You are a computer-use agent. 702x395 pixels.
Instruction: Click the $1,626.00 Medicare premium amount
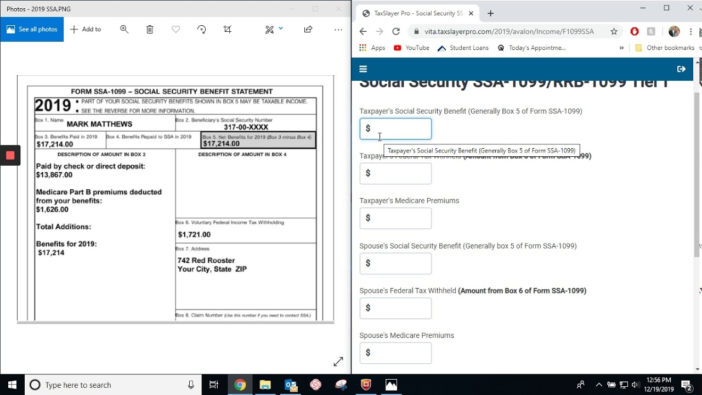pyautogui.click(x=52, y=210)
